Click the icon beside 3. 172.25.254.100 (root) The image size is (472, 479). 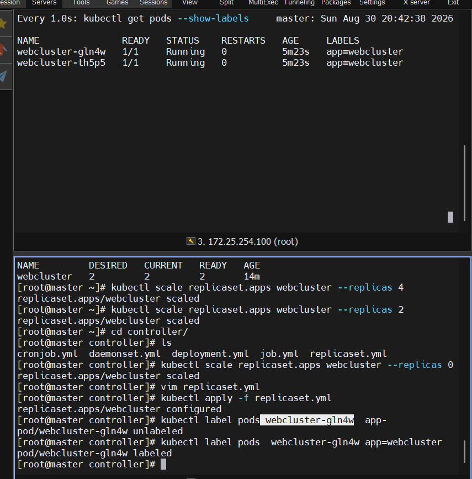pos(191,241)
